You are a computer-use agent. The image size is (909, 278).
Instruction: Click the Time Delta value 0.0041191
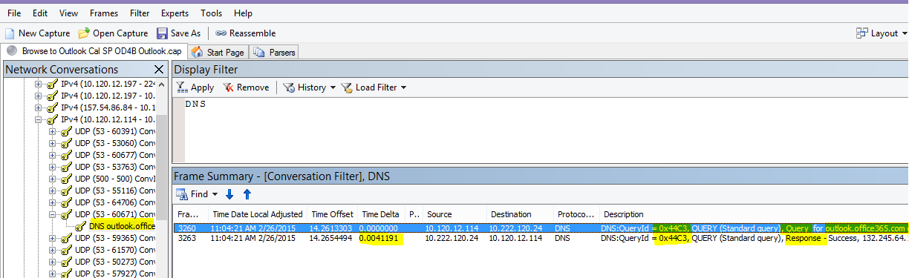(x=381, y=238)
